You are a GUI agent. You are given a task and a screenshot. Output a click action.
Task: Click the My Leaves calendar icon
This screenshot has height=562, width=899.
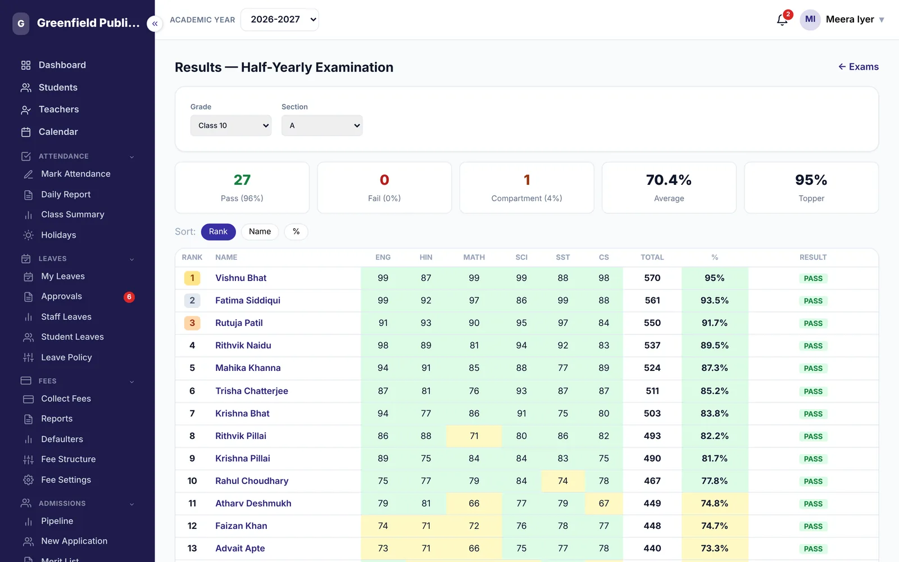pos(28,277)
